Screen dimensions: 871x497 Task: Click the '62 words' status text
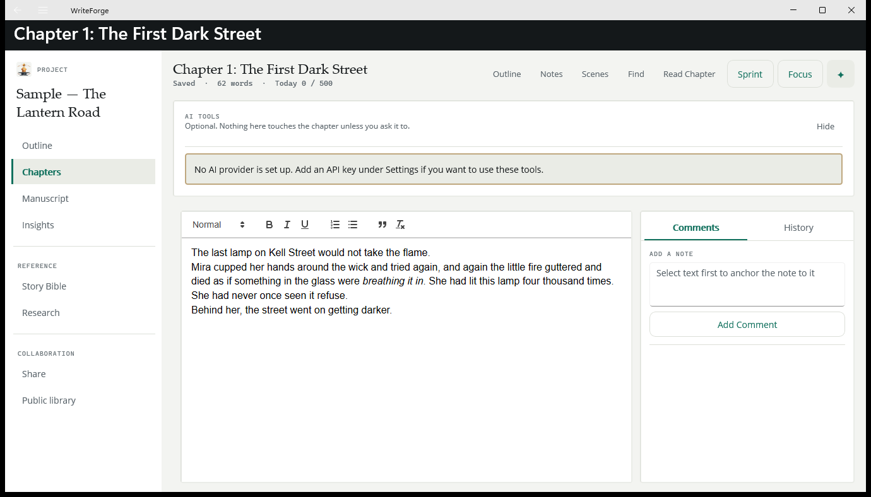tap(235, 83)
